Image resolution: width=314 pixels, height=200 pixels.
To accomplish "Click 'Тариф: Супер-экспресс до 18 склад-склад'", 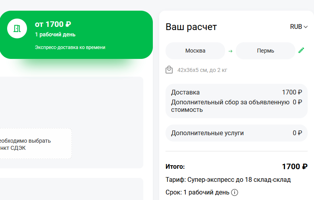I will click(x=228, y=180).
